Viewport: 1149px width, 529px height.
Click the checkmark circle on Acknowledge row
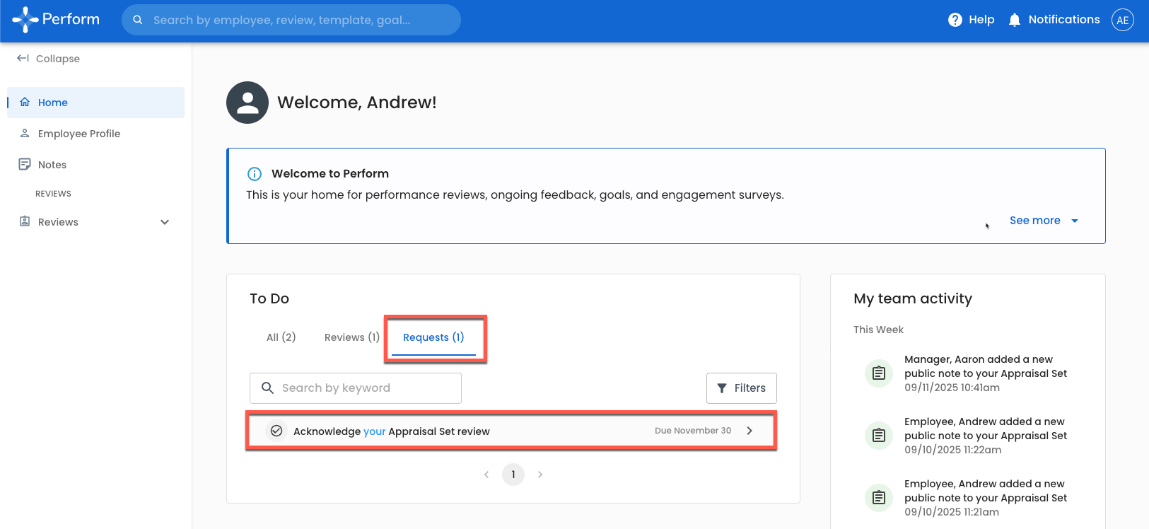276,431
